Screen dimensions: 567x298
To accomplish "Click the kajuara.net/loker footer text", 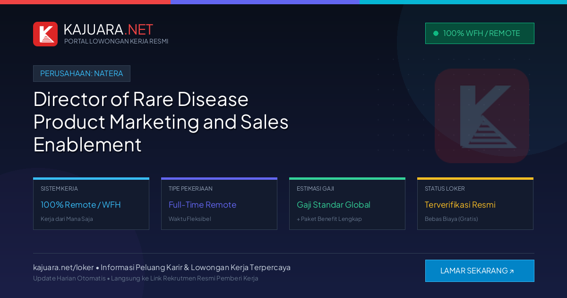I will point(63,267).
